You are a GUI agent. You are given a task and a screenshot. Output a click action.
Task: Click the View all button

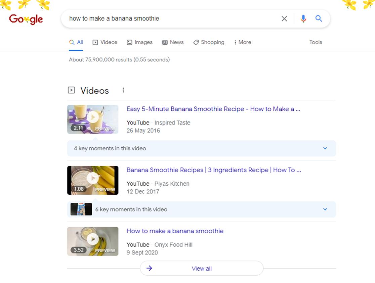coord(202,269)
